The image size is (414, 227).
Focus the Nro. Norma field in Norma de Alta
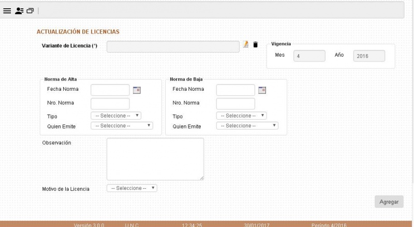coord(110,103)
